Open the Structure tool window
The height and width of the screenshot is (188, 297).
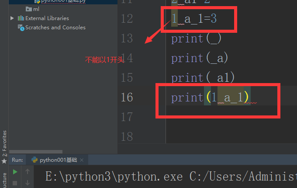4,180
